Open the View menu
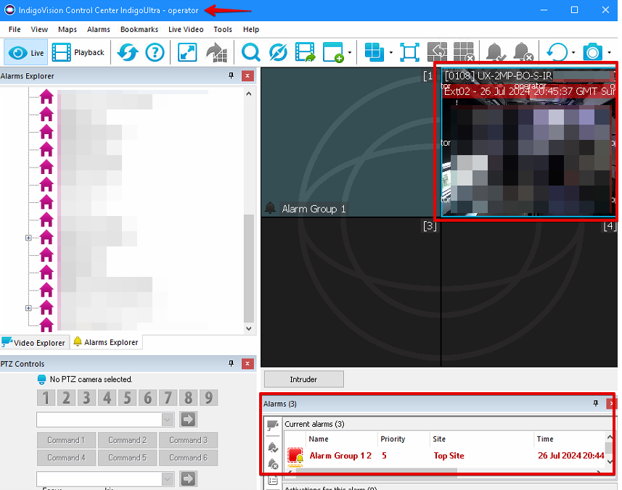The height and width of the screenshot is (490, 622). 39,29
